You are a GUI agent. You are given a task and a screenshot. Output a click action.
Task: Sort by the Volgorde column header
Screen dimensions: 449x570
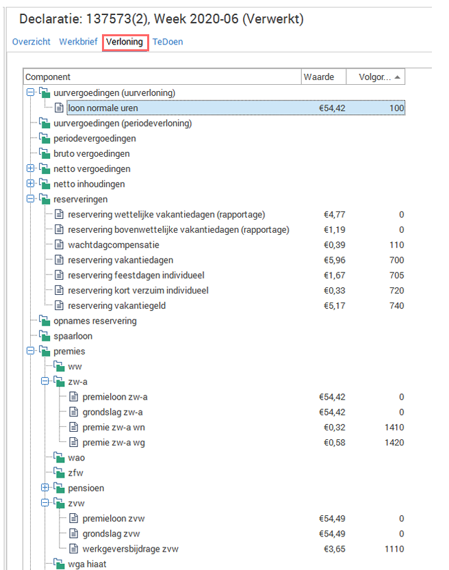[375, 77]
